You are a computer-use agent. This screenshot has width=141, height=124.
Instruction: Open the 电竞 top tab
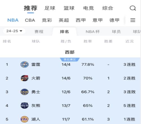click(89, 8)
